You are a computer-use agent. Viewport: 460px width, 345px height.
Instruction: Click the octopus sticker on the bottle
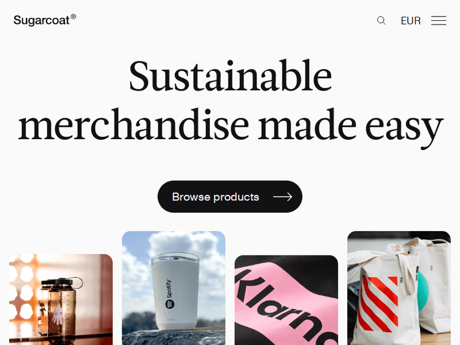[x=58, y=316]
